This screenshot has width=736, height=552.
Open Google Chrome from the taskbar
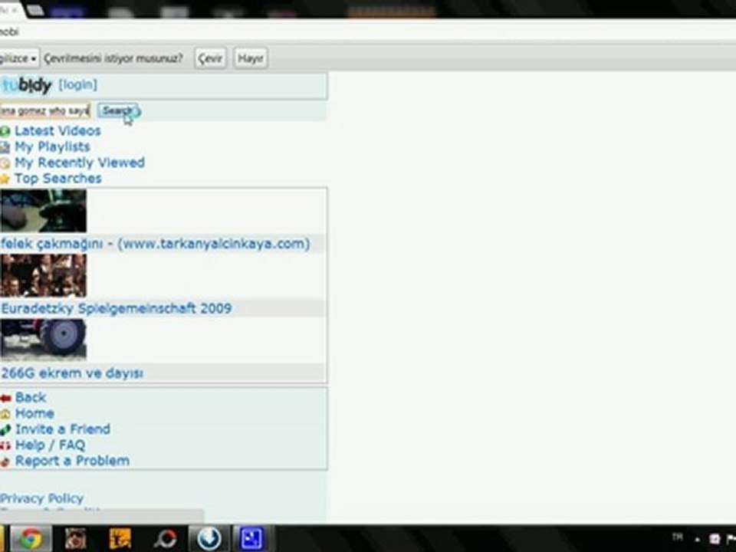click(31, 539)
